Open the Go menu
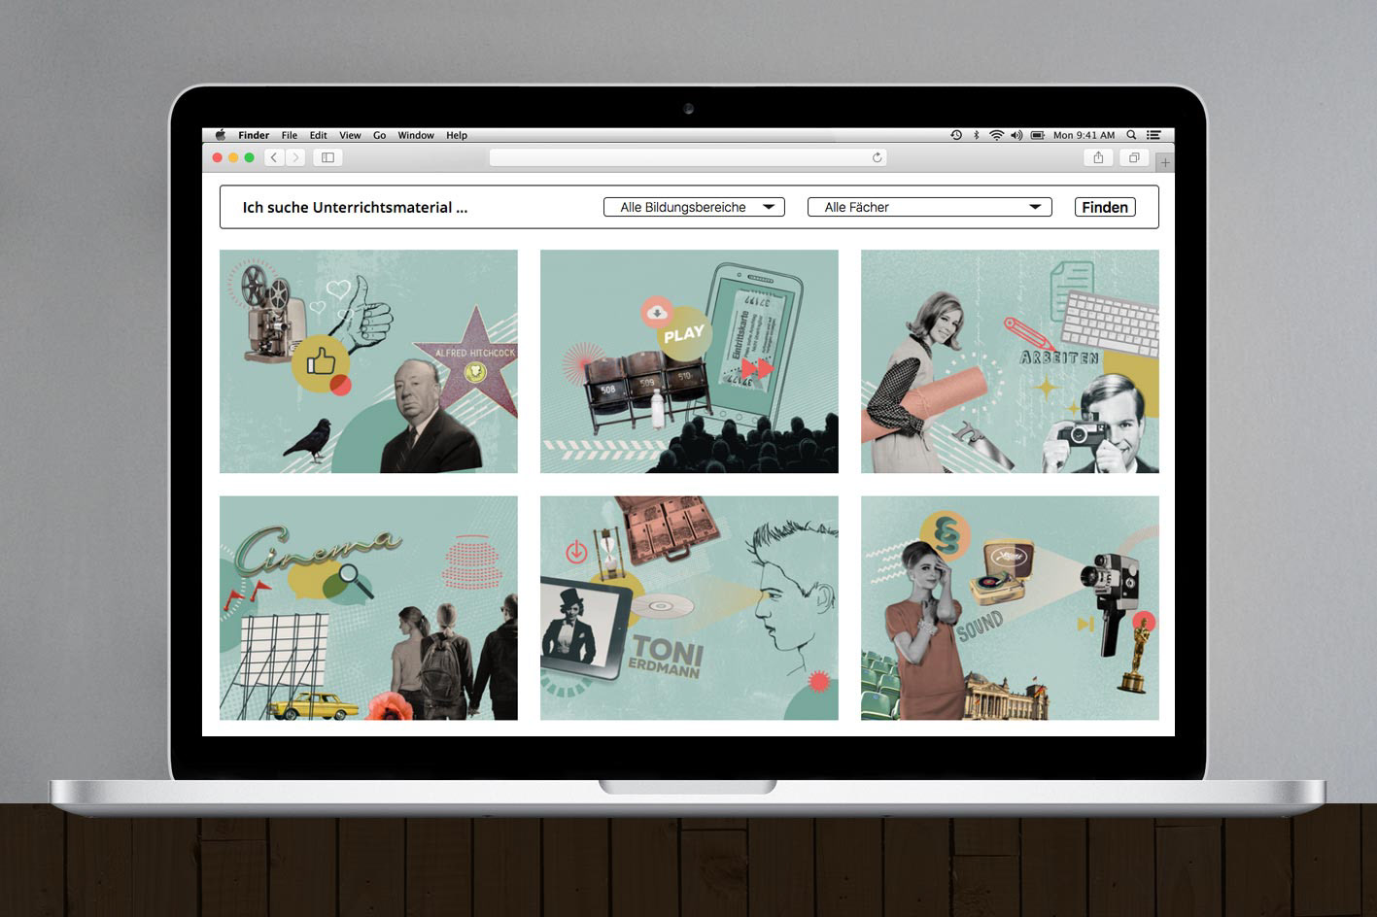 [x=379, y=135]
